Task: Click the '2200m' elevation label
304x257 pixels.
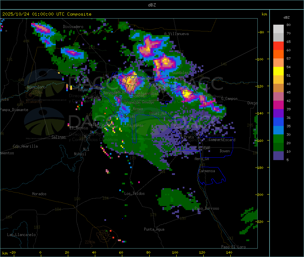Action: tap(90, 242)
